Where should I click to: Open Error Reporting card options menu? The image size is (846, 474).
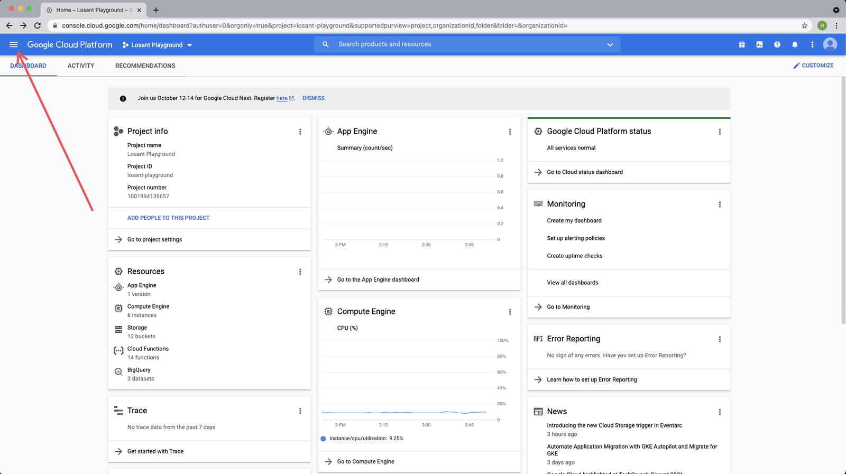[x=720, y=339]
